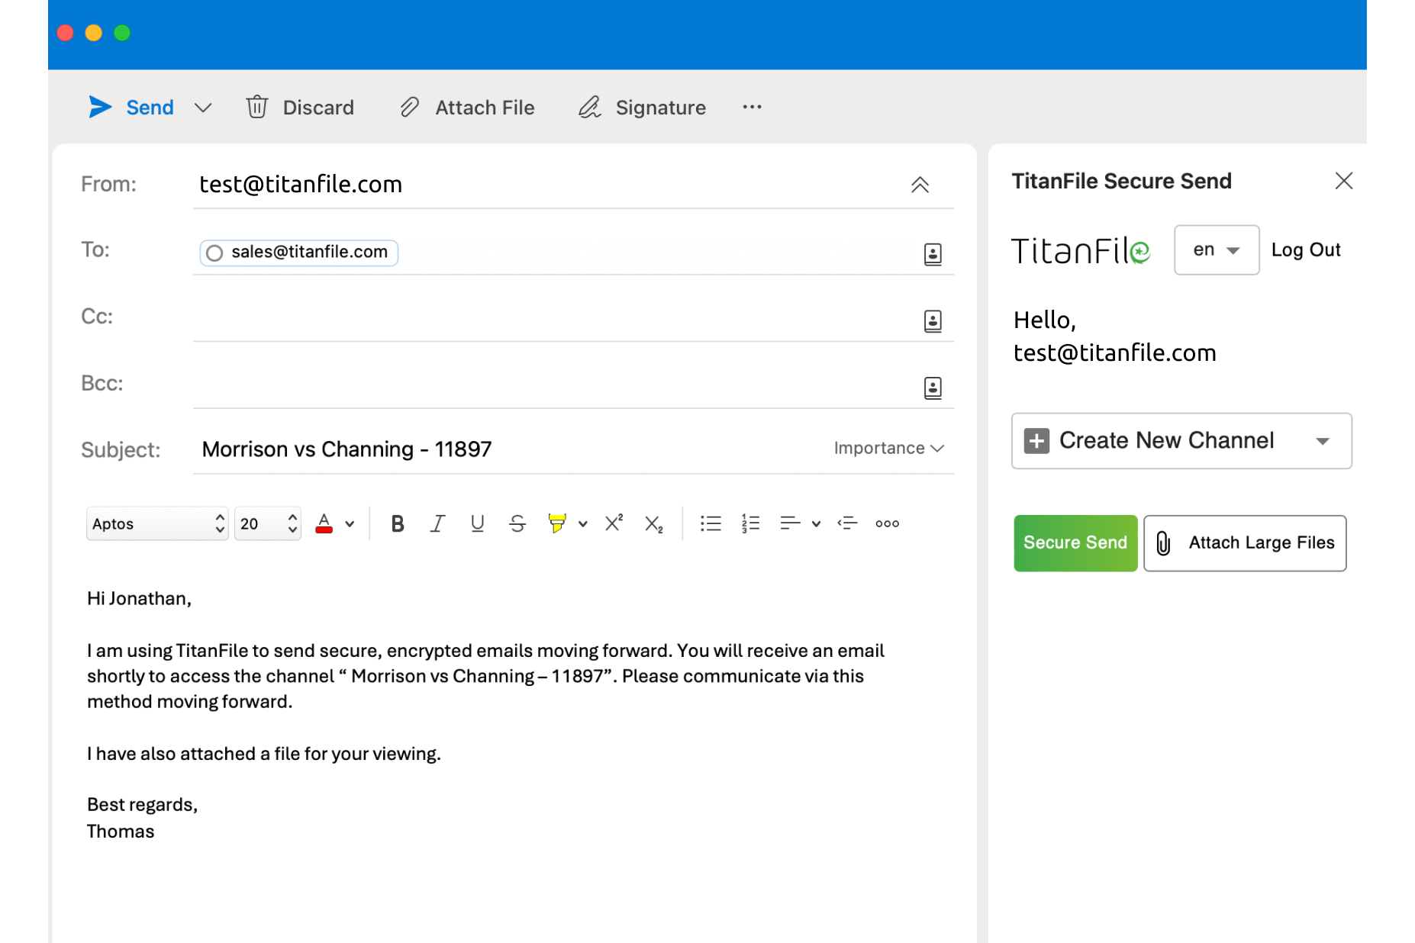Insert a bulleted list

[x=711, y=523]
